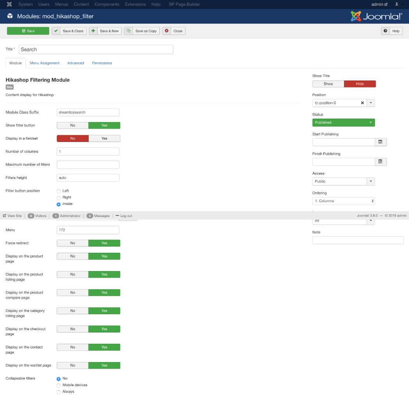Click the green Save button

[x=28, y=31]
